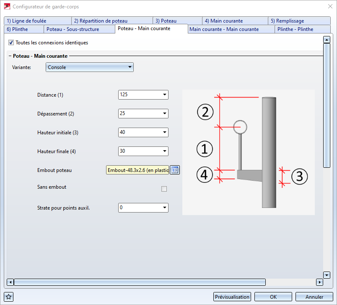Expand the Dépassement (2) dropdown
Screen dimensions: 337x305
(x=165, y=113)
